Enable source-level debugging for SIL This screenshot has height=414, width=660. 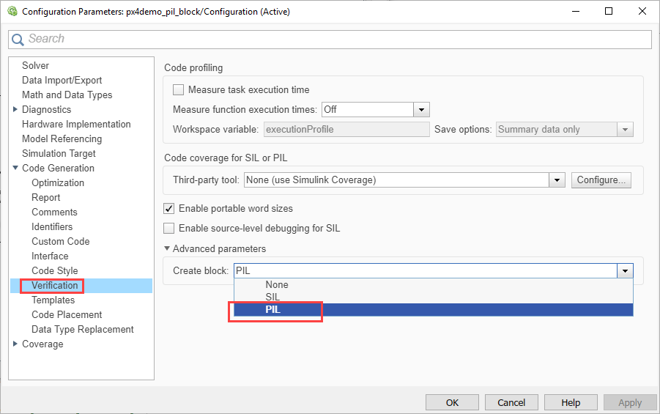[169, 228]
